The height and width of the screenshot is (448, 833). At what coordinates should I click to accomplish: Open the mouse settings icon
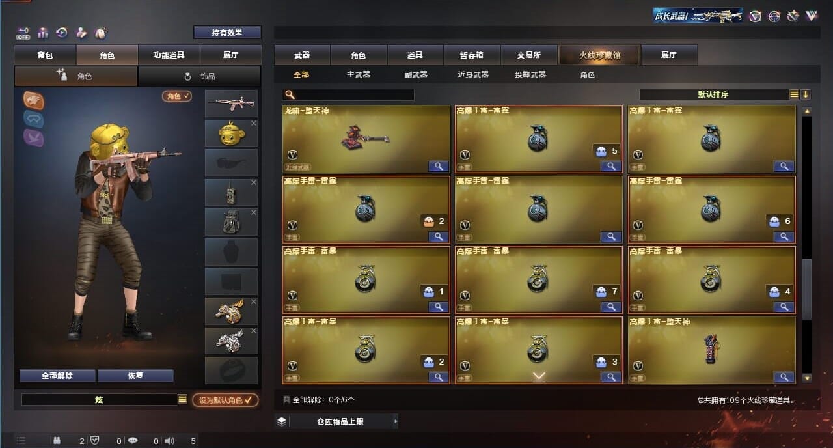click(x=100, y=33)
